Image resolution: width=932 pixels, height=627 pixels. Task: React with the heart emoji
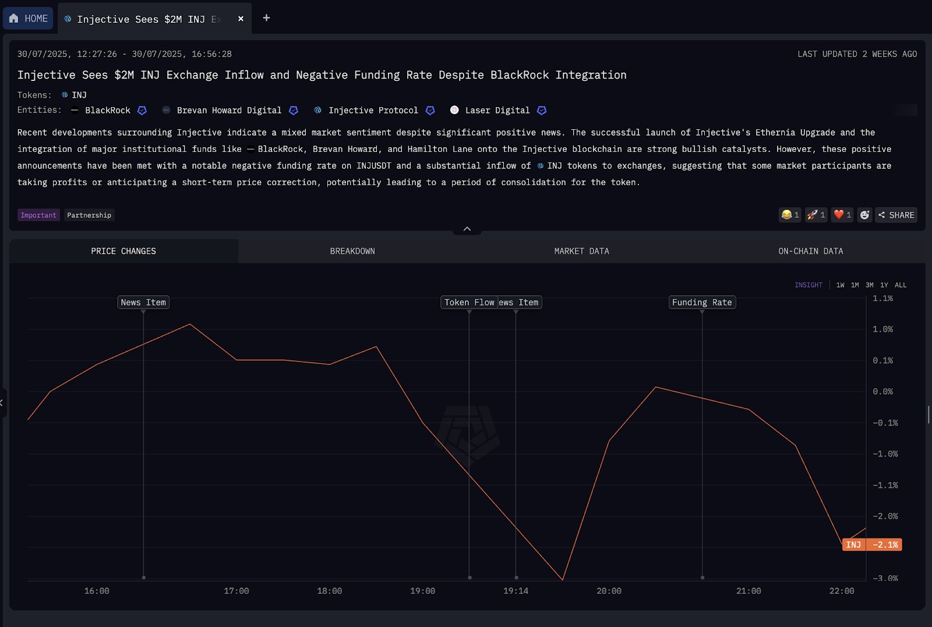click(x=842, y=215)
